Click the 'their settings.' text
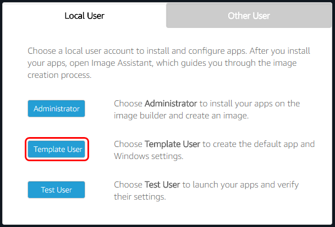The width and height of the screenshot is (335, 227). pyautogui.click(x=140, y=197)
